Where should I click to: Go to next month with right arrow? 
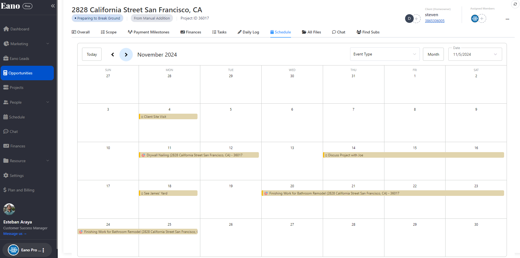(x=126, y=55)
